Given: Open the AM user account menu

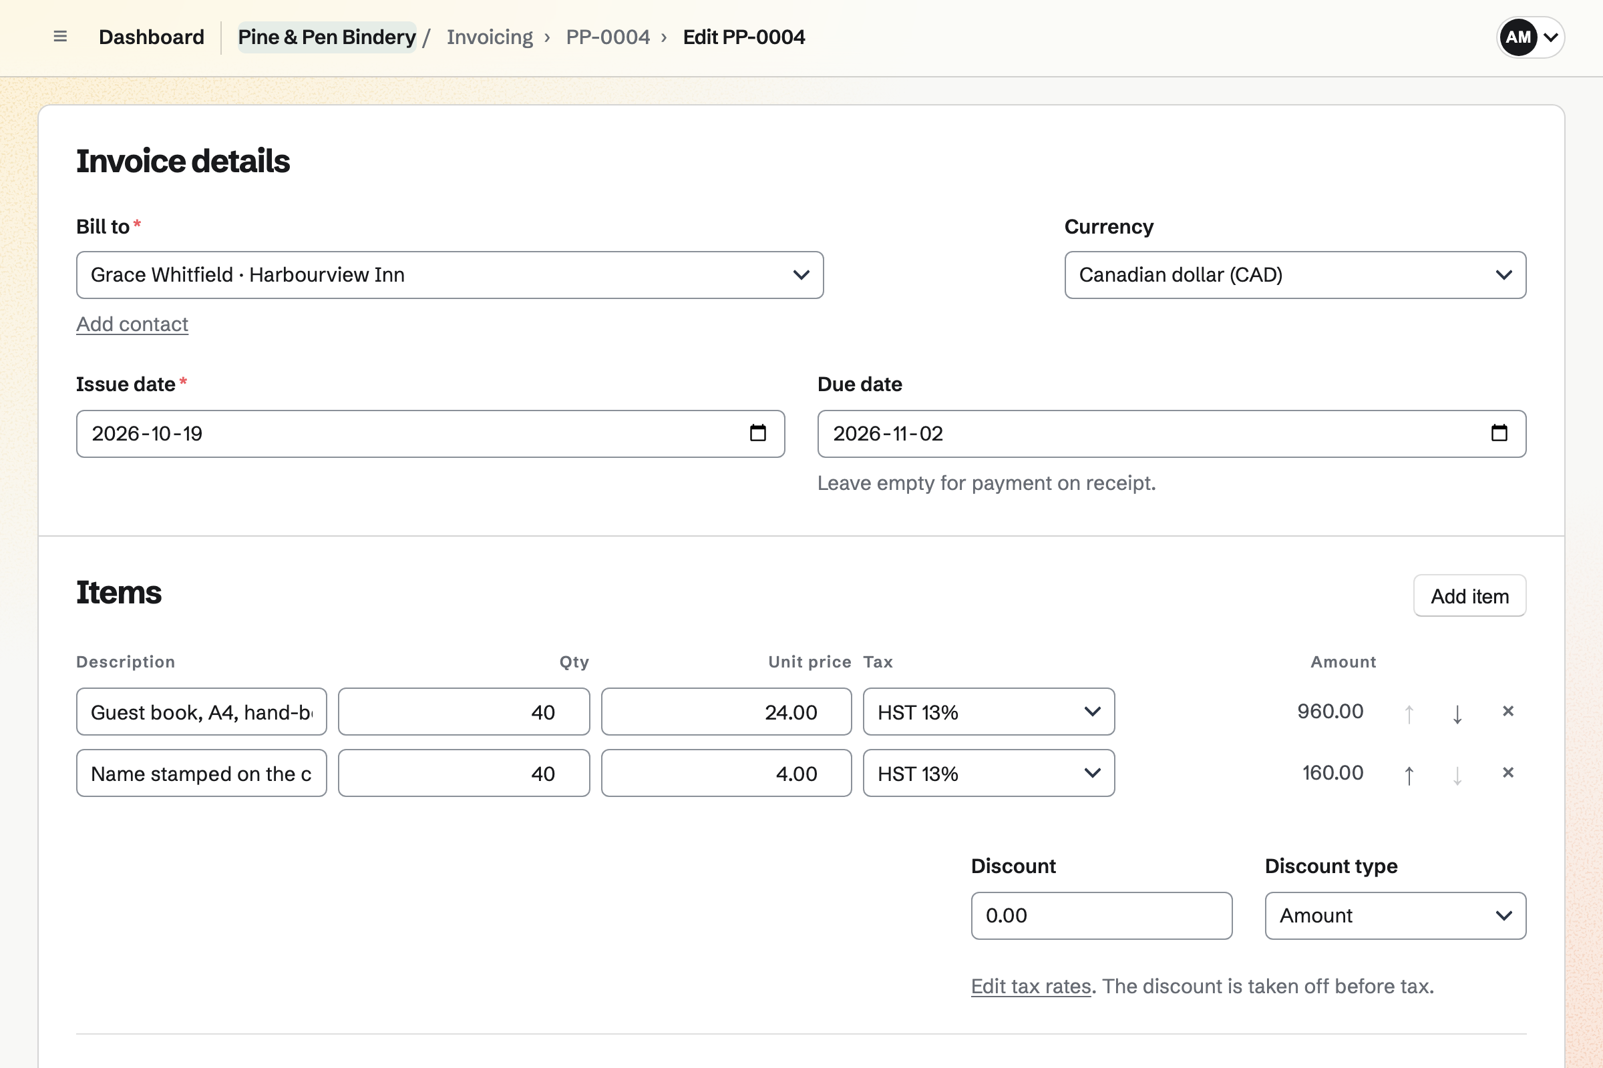Looking at the screenshot, I should tap(1530, 37).
